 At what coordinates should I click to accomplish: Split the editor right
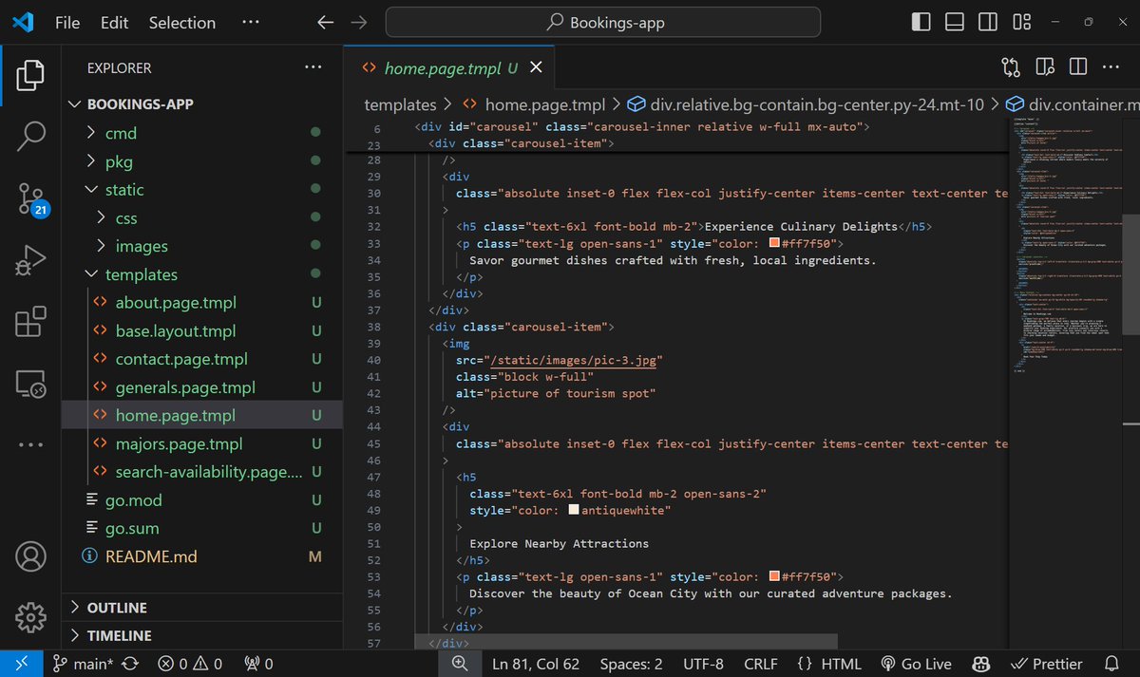pos(1077,67)
